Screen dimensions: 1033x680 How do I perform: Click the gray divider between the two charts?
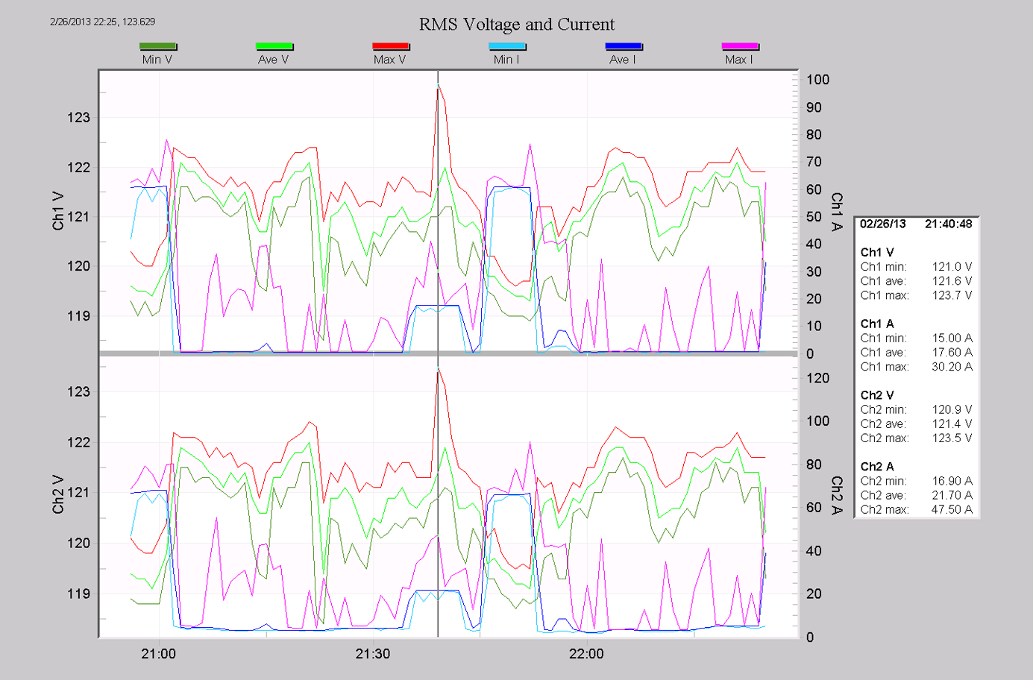(x=448, y=353)
